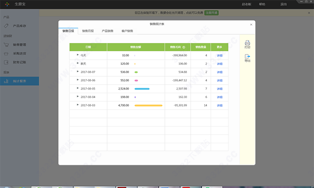The image size is (314, 188).
Task: Click the pink sales bar for 2017-08-06
Action: tap(136, 80)
